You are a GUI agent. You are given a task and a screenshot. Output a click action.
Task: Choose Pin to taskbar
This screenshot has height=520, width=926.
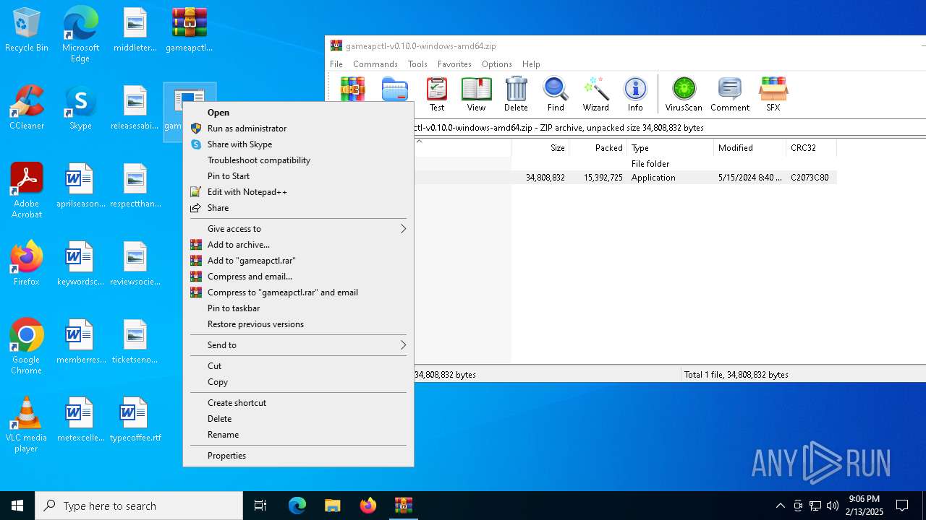tap(299, 308)
